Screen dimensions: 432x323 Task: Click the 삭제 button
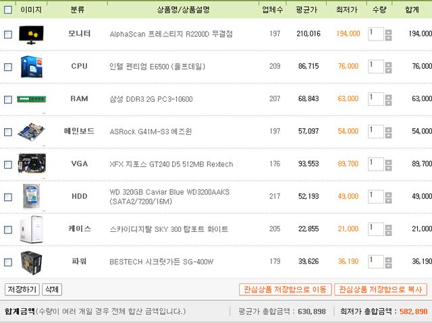[52, 289]
